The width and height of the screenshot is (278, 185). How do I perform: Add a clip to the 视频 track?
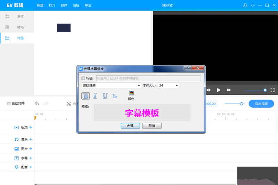31,127
